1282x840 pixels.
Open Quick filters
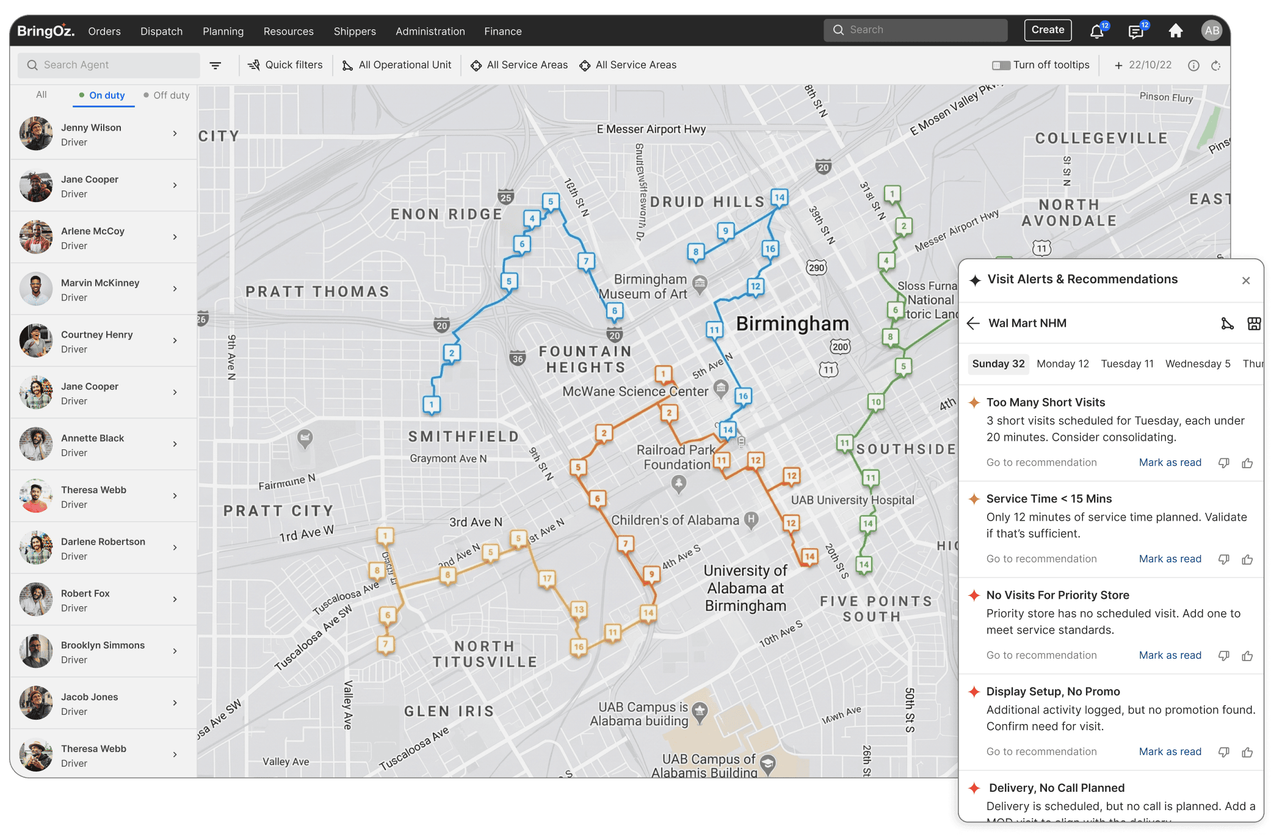(285, 65)
